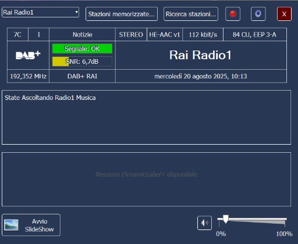Click Ricerca stazioni button
This screenshot has width=298, height=244.
pos(191,14)
